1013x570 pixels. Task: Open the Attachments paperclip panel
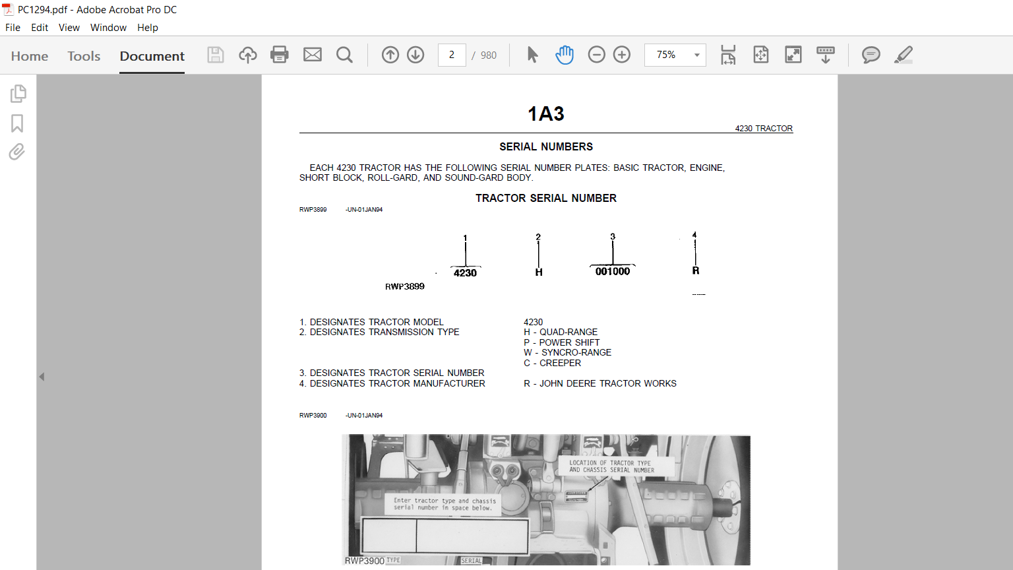[17, 152]
